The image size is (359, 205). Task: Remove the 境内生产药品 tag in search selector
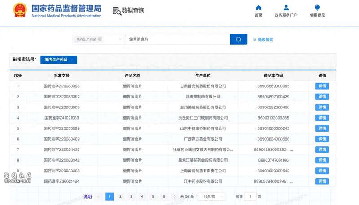click(x=100, y=39)
